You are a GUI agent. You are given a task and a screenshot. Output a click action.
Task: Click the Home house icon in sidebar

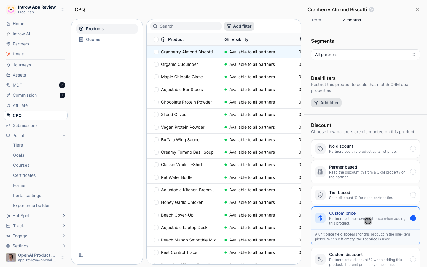8,24
